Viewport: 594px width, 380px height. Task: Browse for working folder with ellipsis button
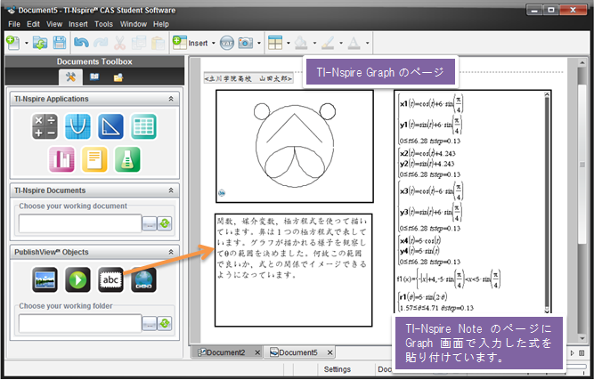pyautogui.click(x=150, y=324)
